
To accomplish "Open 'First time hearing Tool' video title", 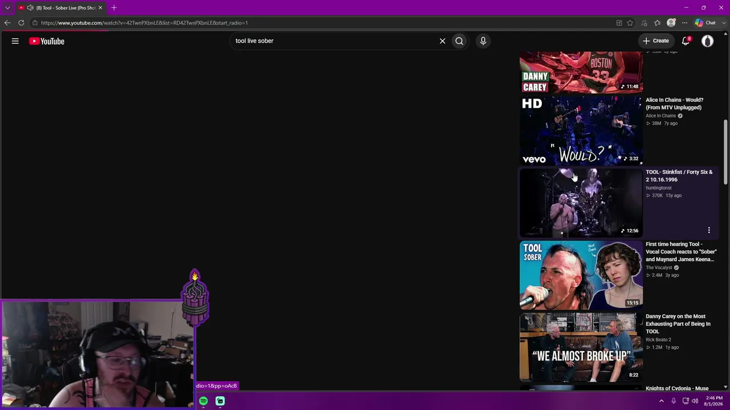I will 681,252.
